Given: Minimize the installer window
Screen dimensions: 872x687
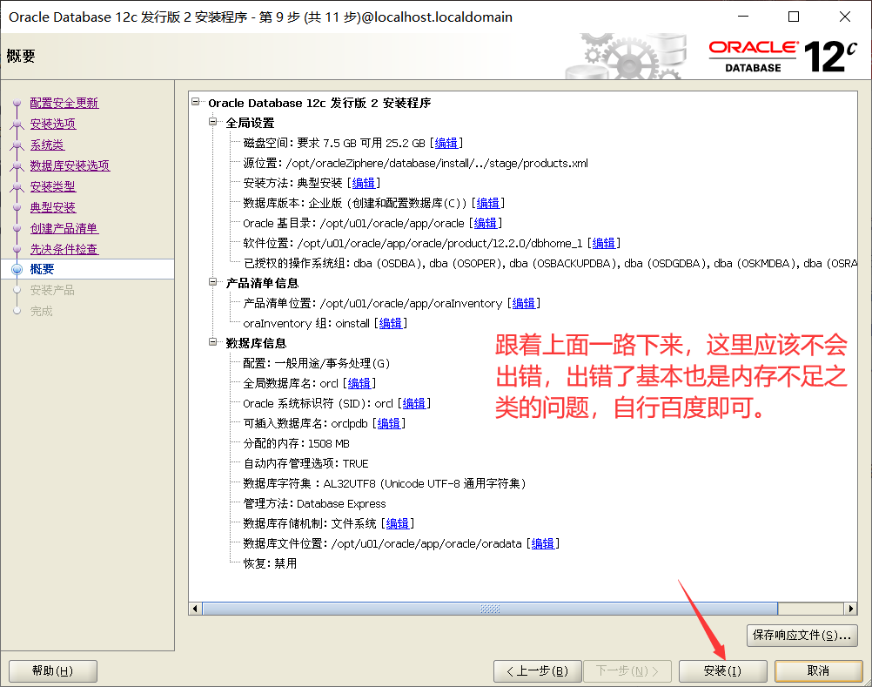Looking at the screenshot, I should [x=743, y=17].
